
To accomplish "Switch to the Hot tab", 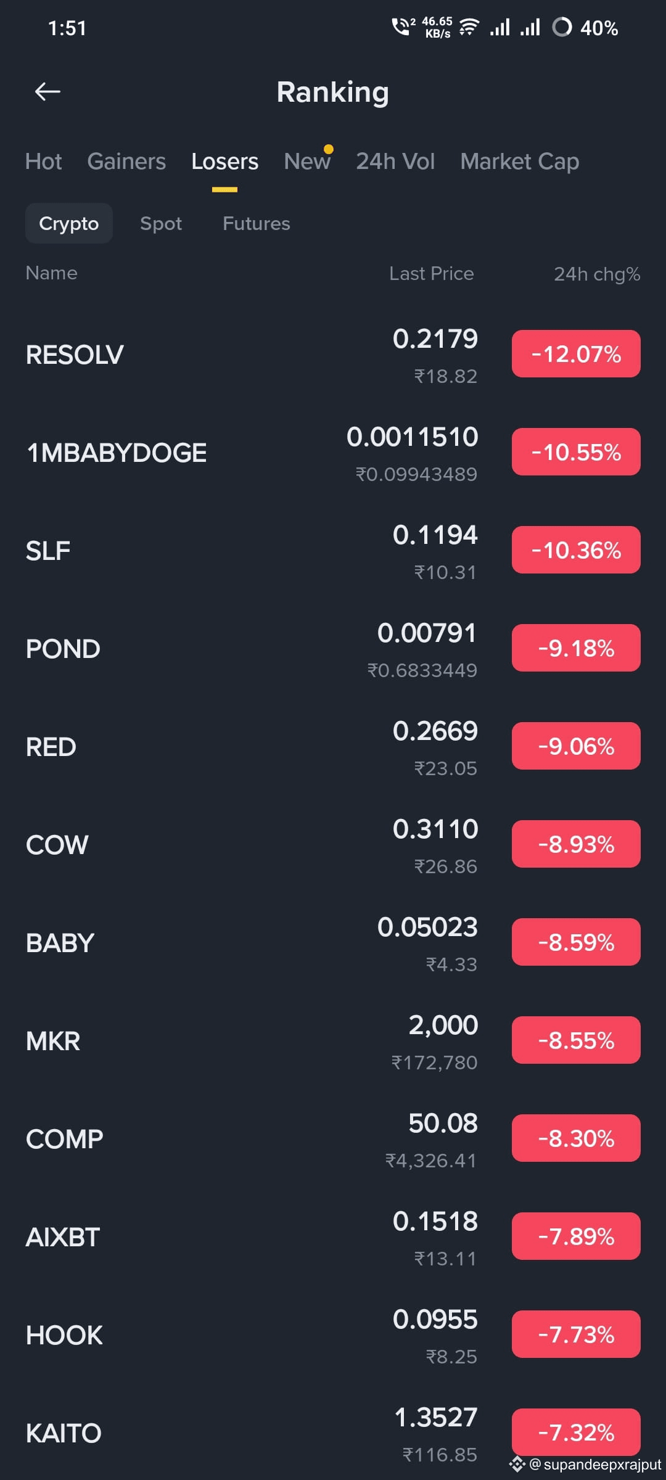I will click(x=43, y=162).
